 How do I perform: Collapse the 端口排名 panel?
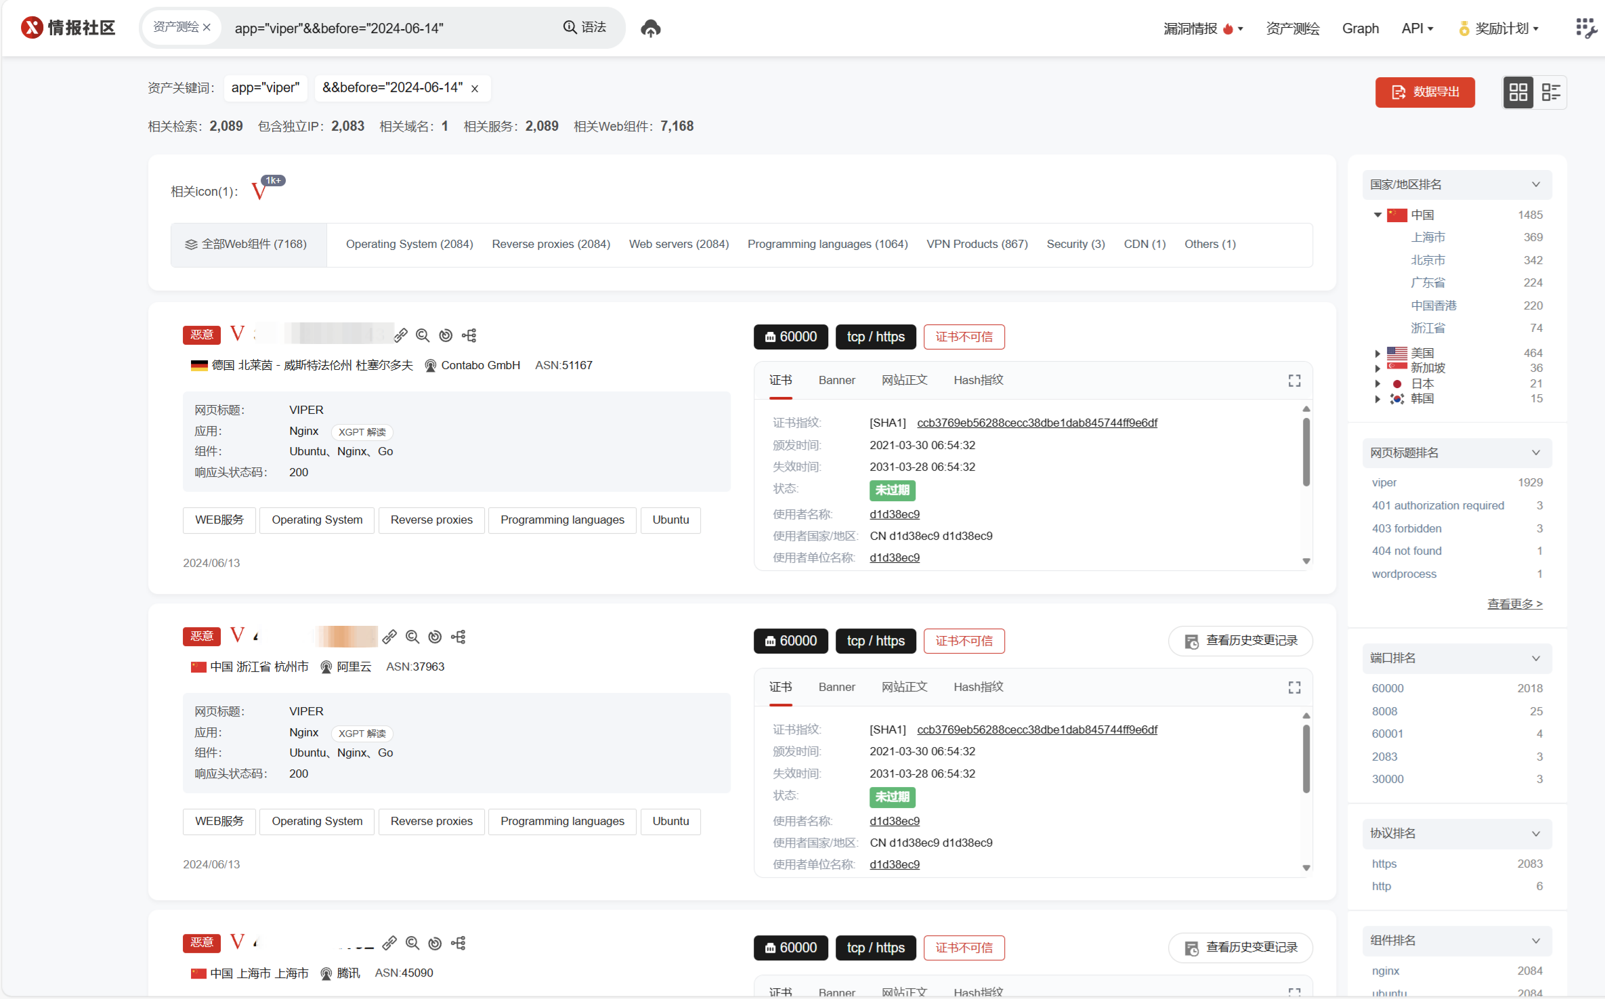(1535, 658)
